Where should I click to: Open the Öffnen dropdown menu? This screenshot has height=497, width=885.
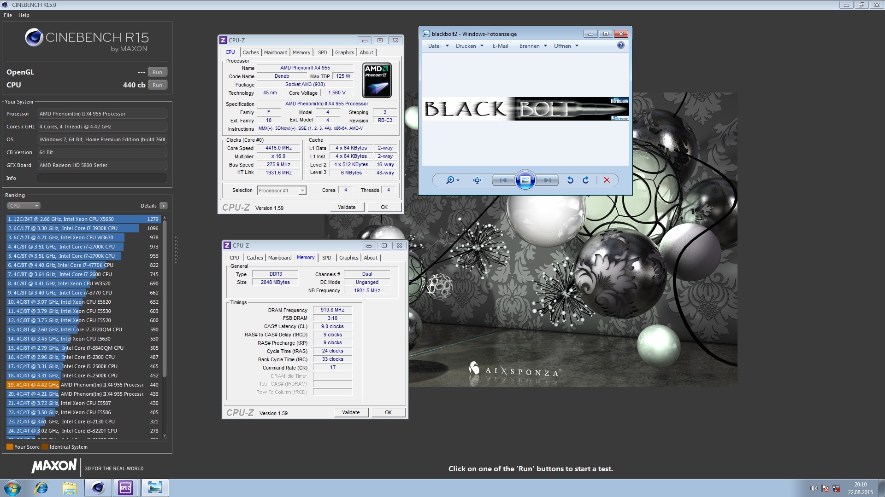(x=566, y=46)
